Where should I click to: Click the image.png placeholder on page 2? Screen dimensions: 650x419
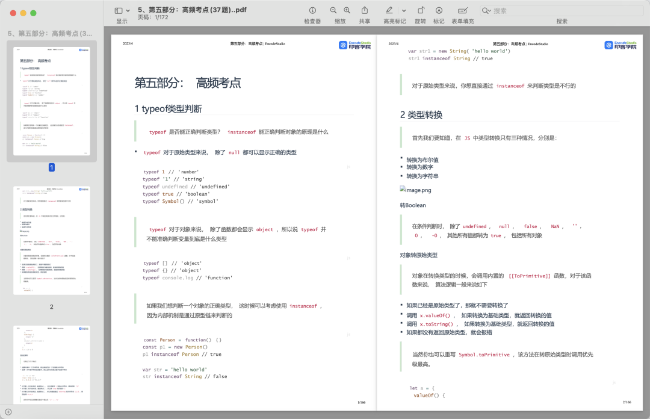[x=415, y=190]
